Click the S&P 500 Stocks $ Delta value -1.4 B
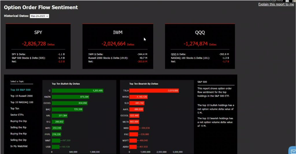This screenshot has height=154, width=296. tap(61, 58)
